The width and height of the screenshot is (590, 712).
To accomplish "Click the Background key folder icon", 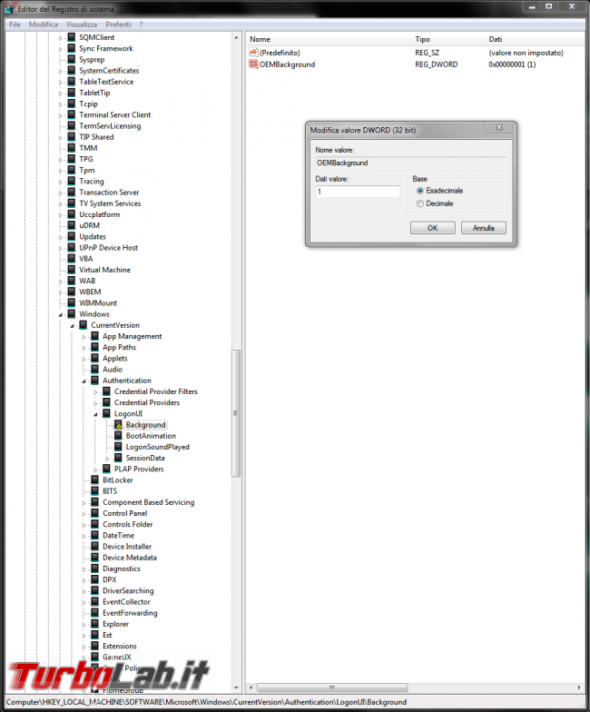I will click(x=118, y=425).
